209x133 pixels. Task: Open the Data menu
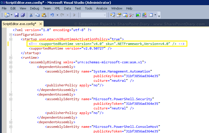click(68, 8)
